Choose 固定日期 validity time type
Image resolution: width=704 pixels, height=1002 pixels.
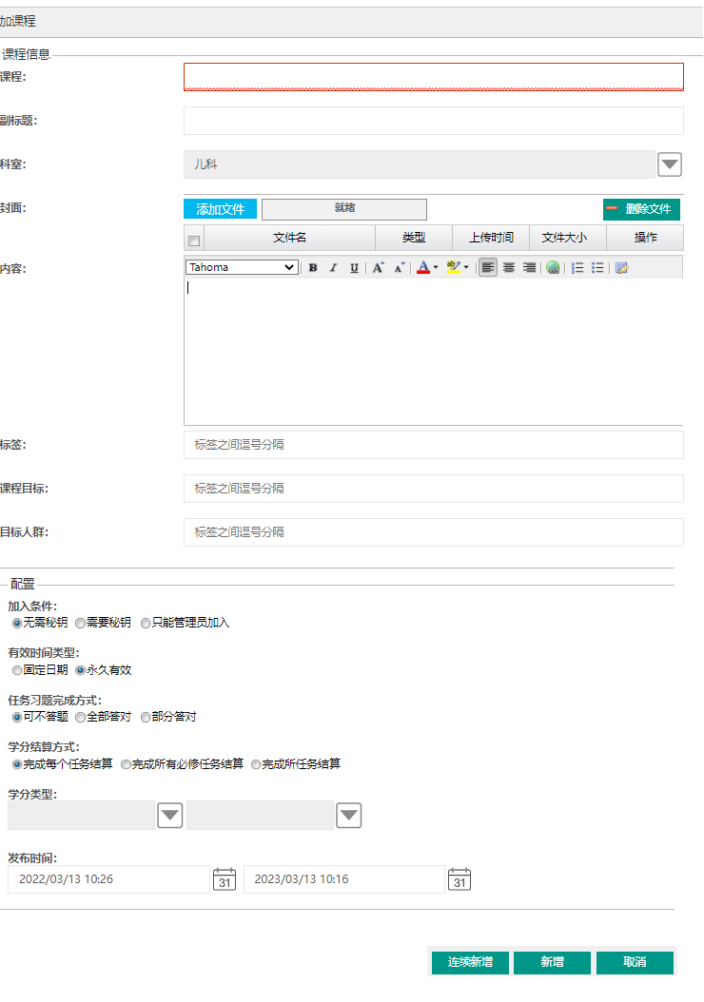[x=18, y=670]
